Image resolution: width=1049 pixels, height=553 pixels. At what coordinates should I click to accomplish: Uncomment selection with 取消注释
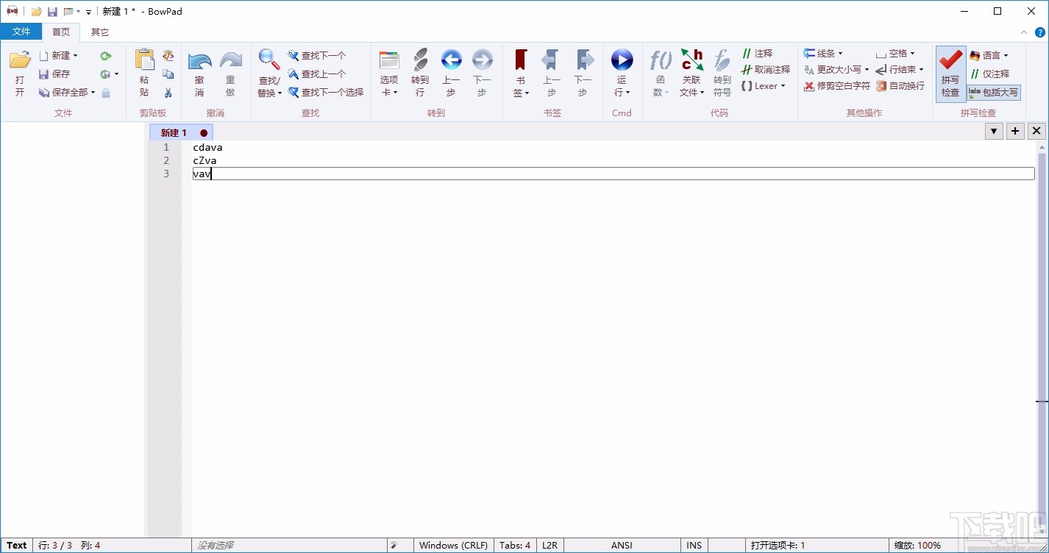[x=766, y=70]
